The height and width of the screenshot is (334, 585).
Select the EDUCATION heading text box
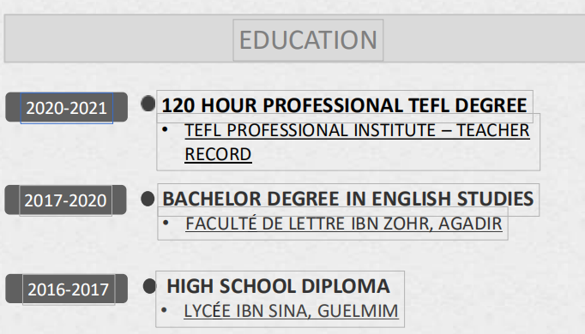(308, 40)
